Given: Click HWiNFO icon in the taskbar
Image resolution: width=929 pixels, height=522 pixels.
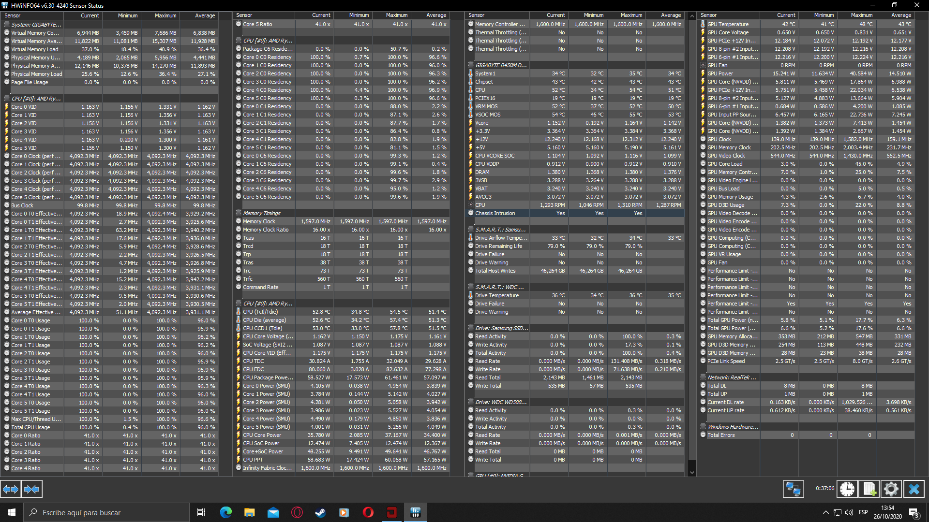Looking at the screenshot, I should click(x=415, y=512).
